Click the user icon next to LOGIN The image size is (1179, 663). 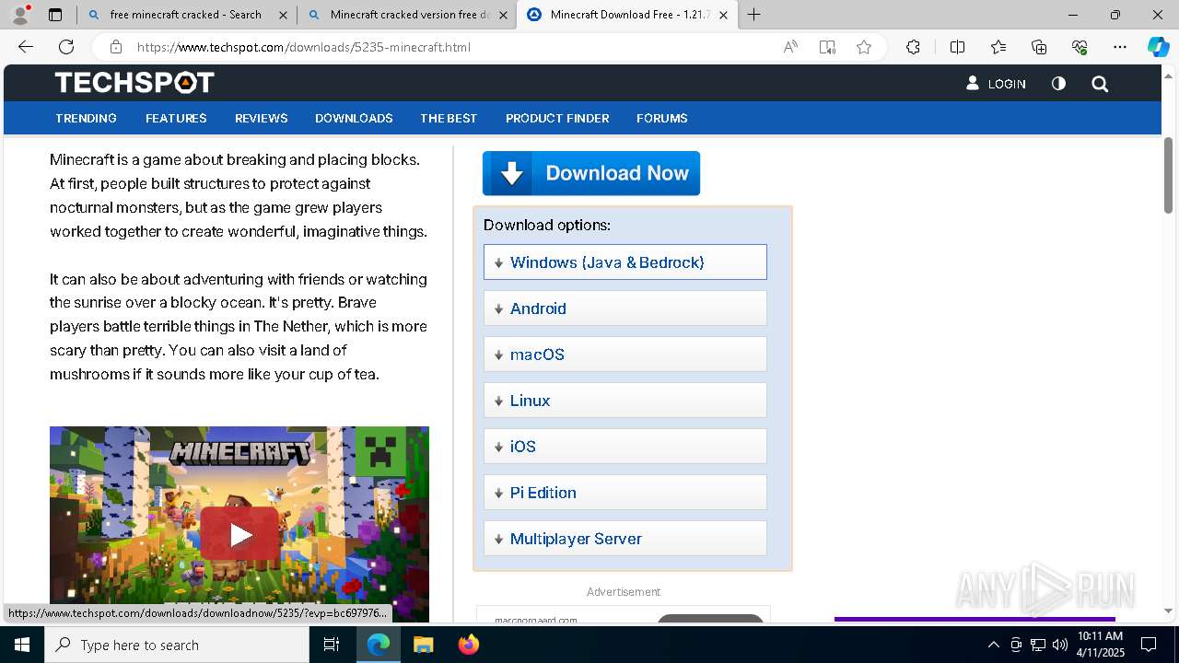tap(973, 83)
